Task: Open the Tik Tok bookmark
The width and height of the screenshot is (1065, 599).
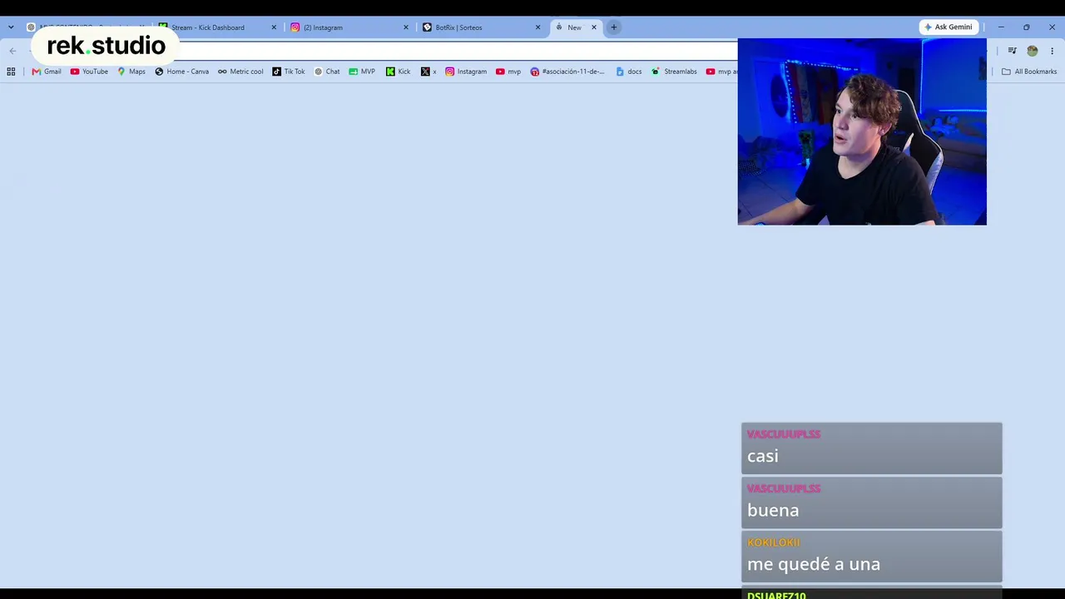Action: point(289,72)
